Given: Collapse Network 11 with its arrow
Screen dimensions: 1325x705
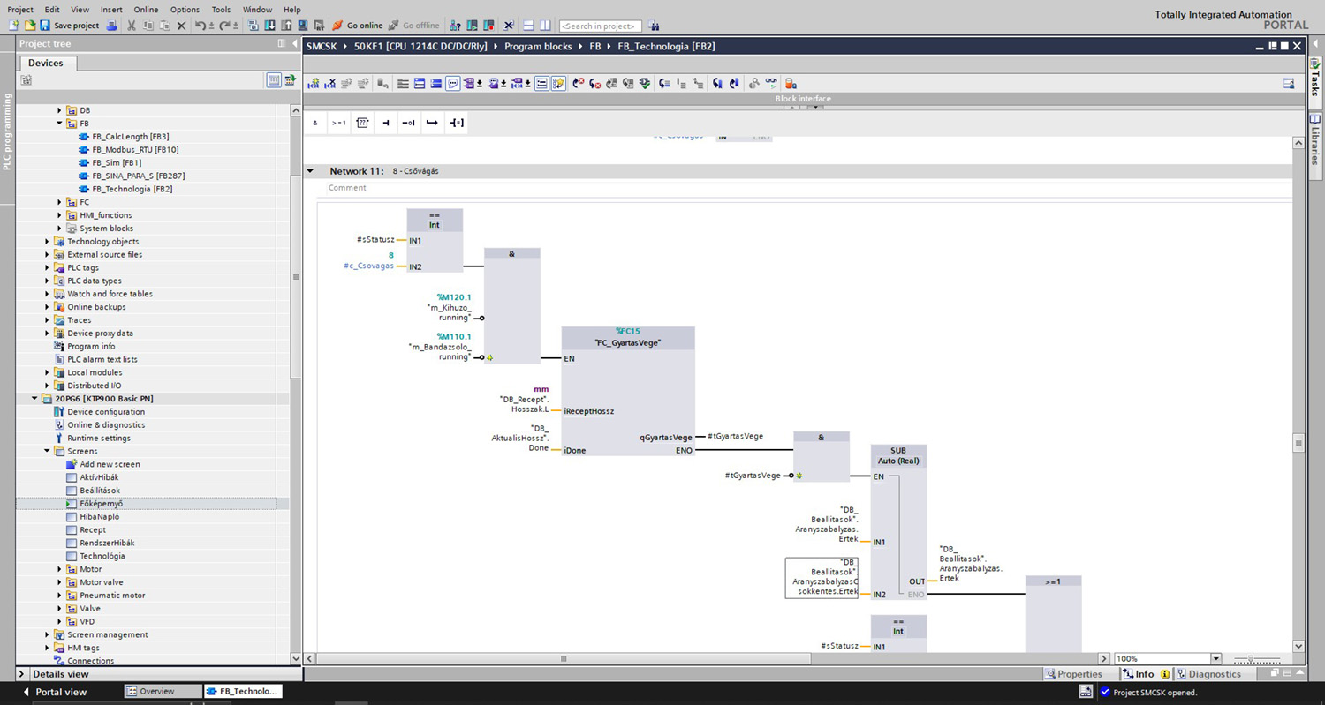Looking at the screenshot, I should coord(310,171).
